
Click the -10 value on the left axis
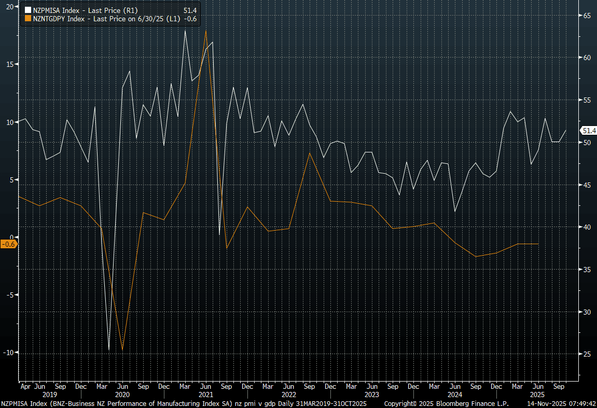[9, 353]
